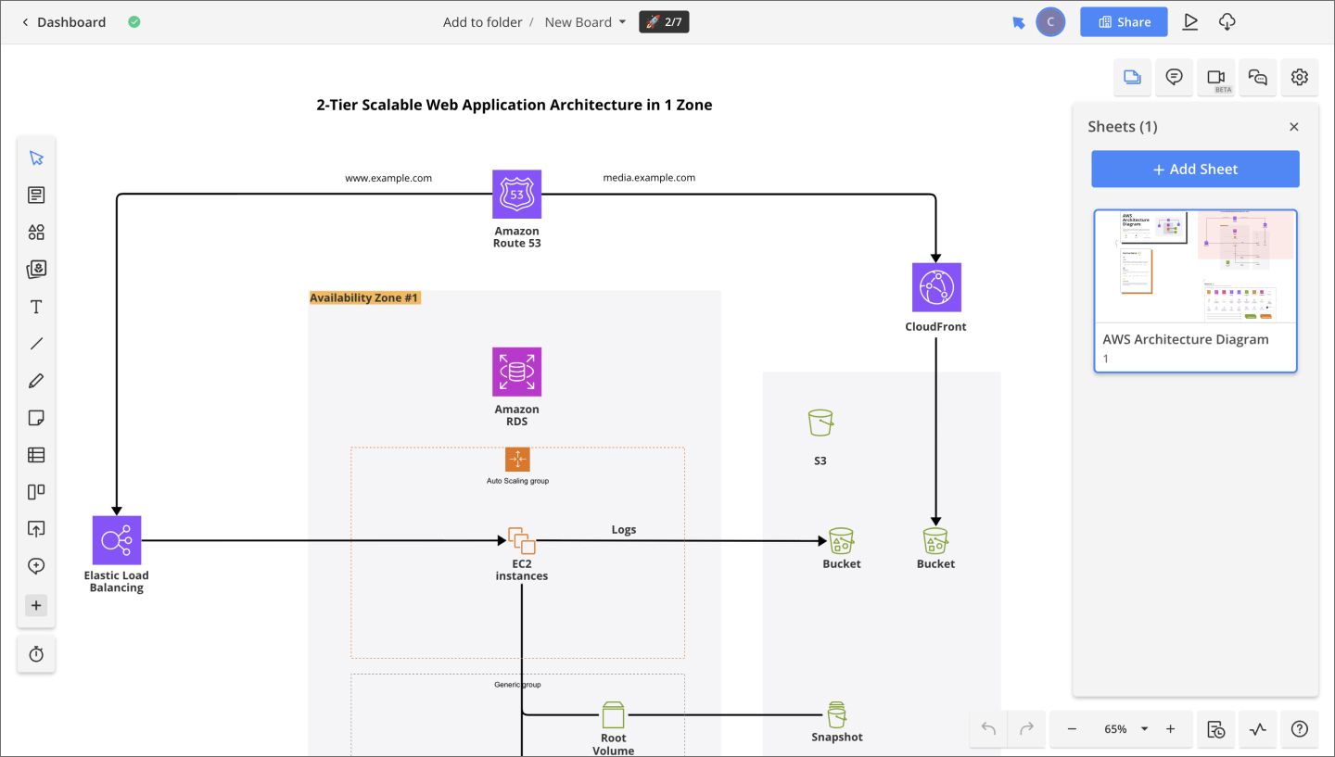Screen dimensions: 1335x757
Task: Select the Pen drawing tool
Action: point(36,381)
